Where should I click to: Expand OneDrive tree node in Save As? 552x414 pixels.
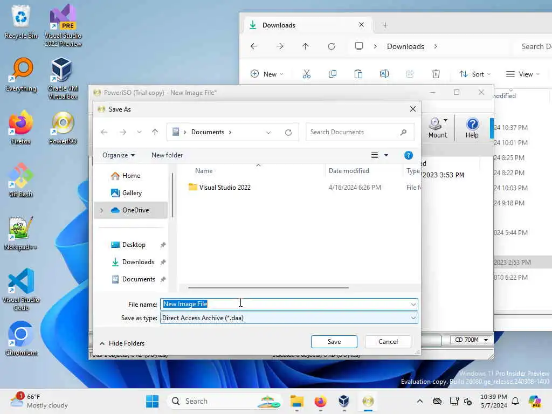click(102, 210)
